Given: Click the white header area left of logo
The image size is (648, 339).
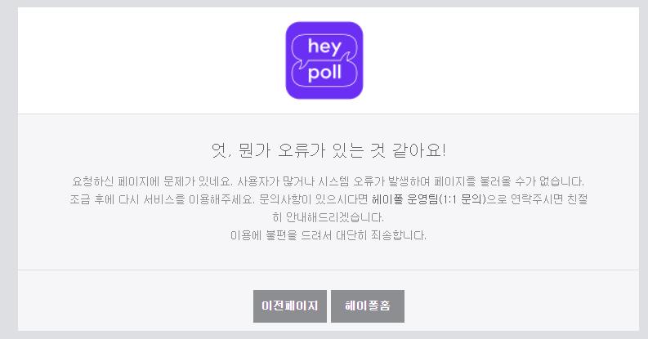Looking at the screenshot, I should pos(152,60).
